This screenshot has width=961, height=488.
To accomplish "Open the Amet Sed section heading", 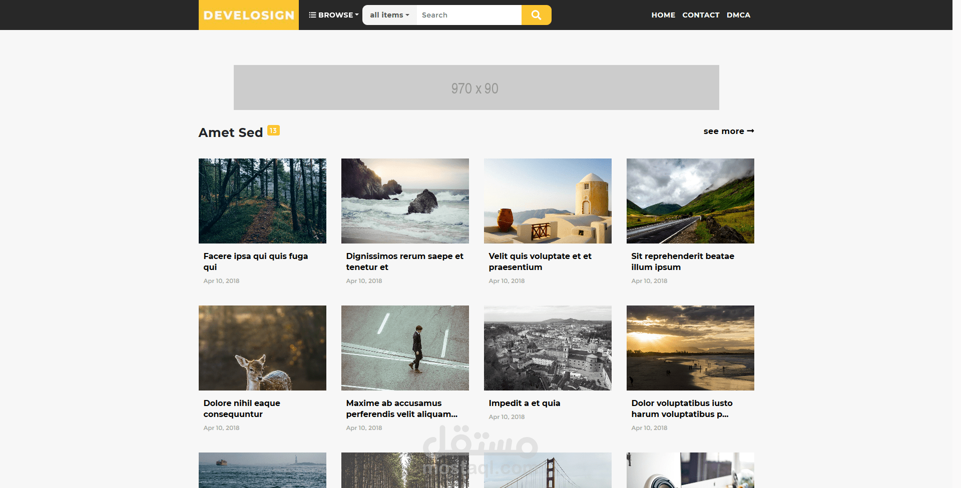I will coord(231,132).
